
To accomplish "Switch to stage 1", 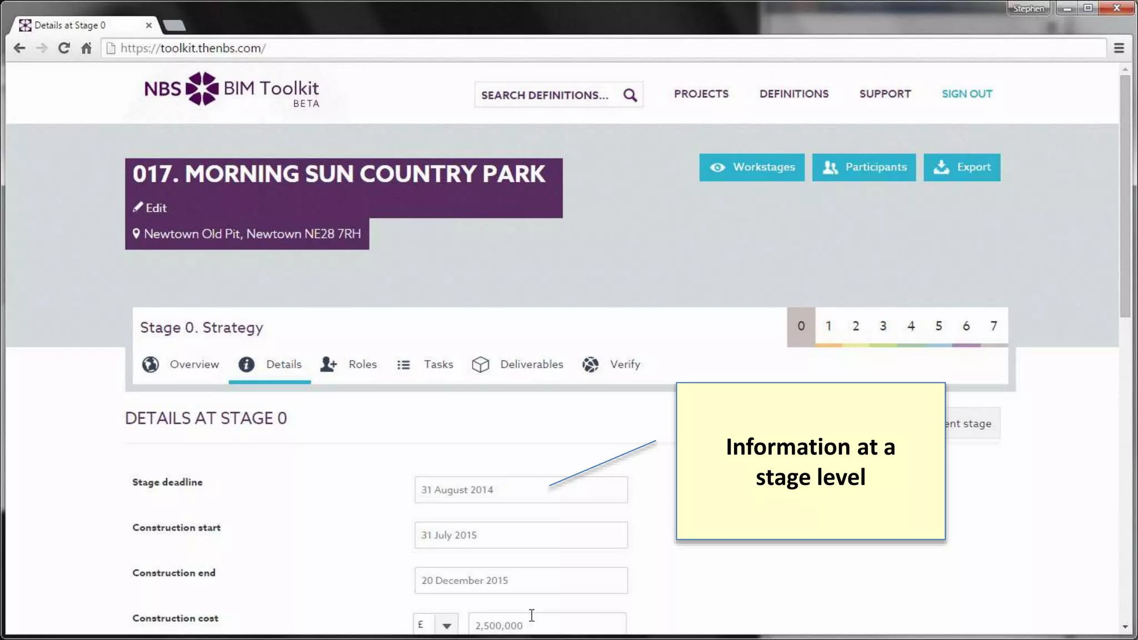I will coord(828,326).
